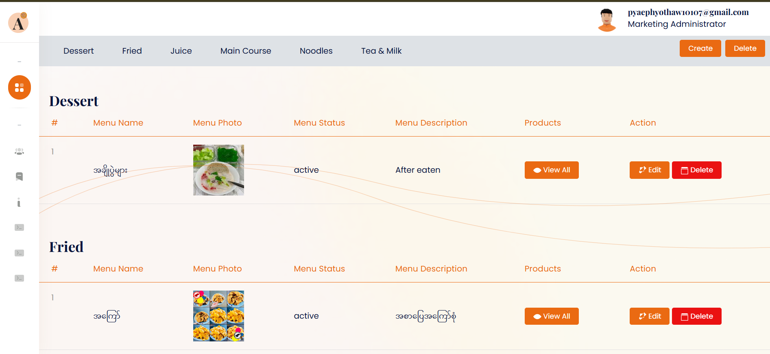Screen dimensions: 770x354
Task: Open the Main Course category tab
Action: pos(246,51)
